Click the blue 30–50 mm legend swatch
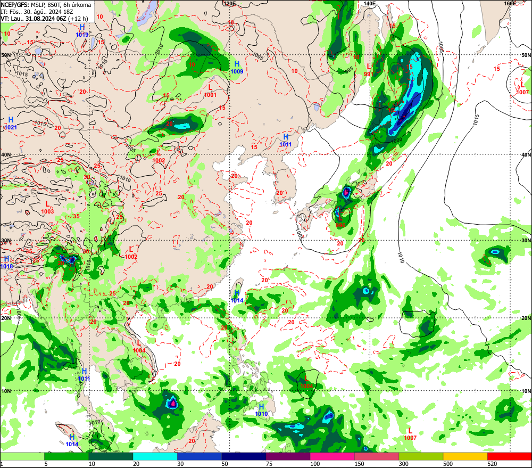 199,456
